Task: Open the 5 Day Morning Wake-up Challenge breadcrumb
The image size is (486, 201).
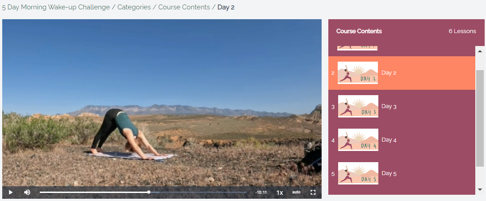Action: click(56, 7)
